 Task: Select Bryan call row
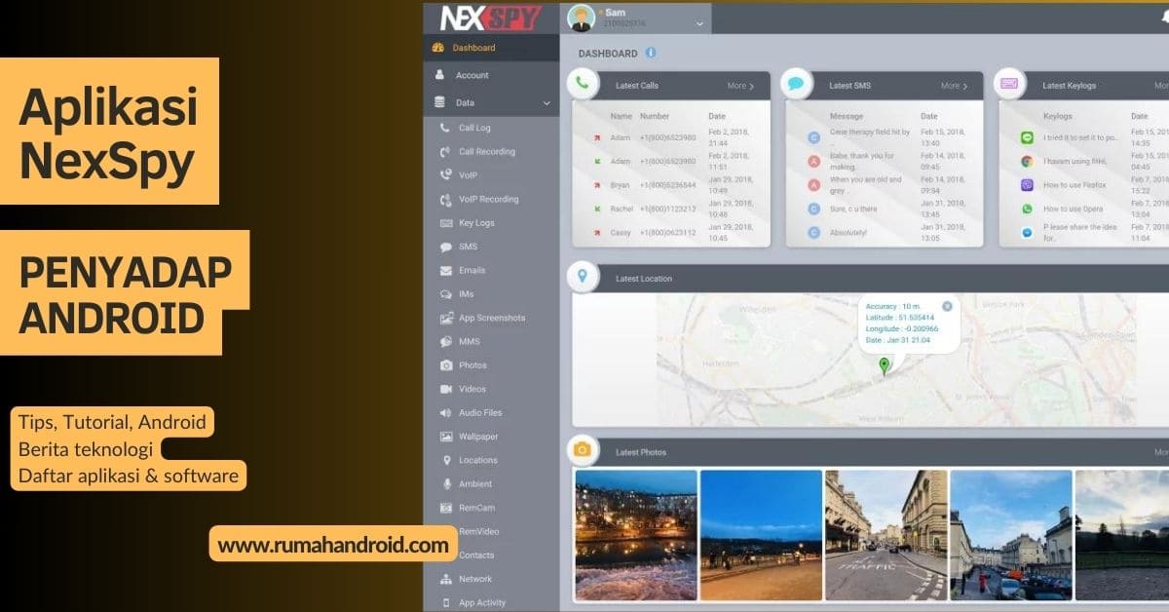coord(673,185)
